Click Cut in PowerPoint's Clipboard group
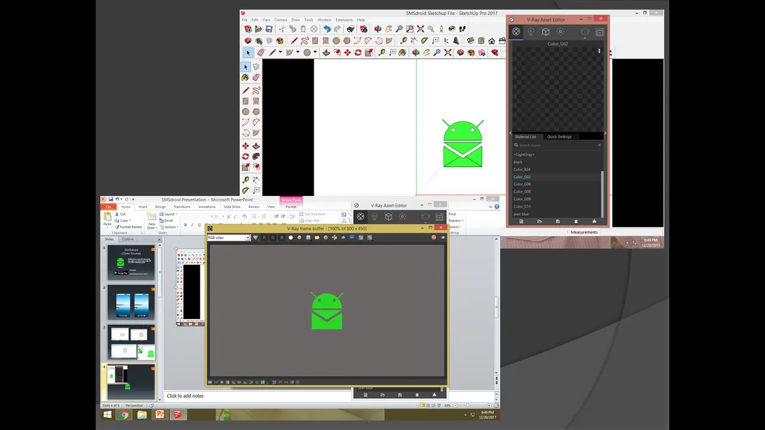The width and height of the screenshot is (765, 430). click(120, 214)
